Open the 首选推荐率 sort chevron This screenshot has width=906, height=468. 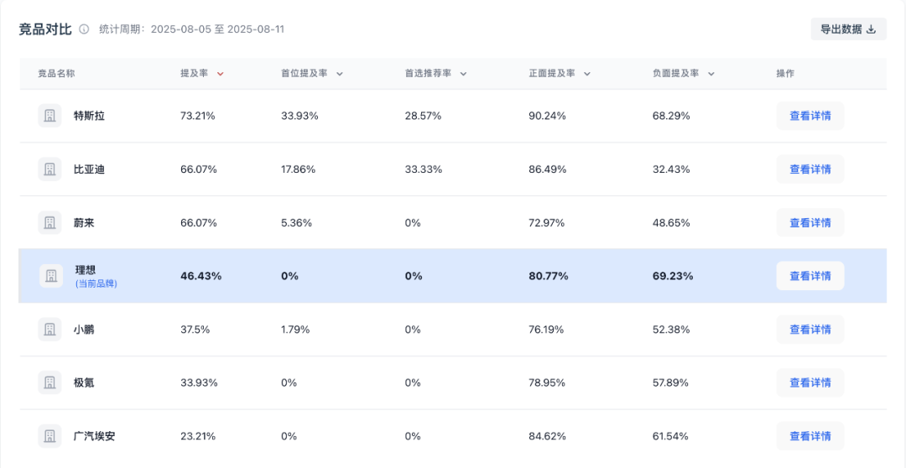point(463,74)
